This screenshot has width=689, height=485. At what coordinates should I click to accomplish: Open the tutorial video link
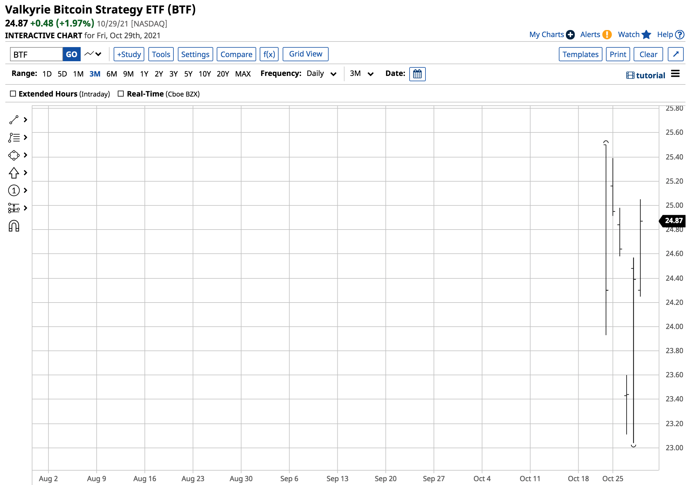click(646, 75)
